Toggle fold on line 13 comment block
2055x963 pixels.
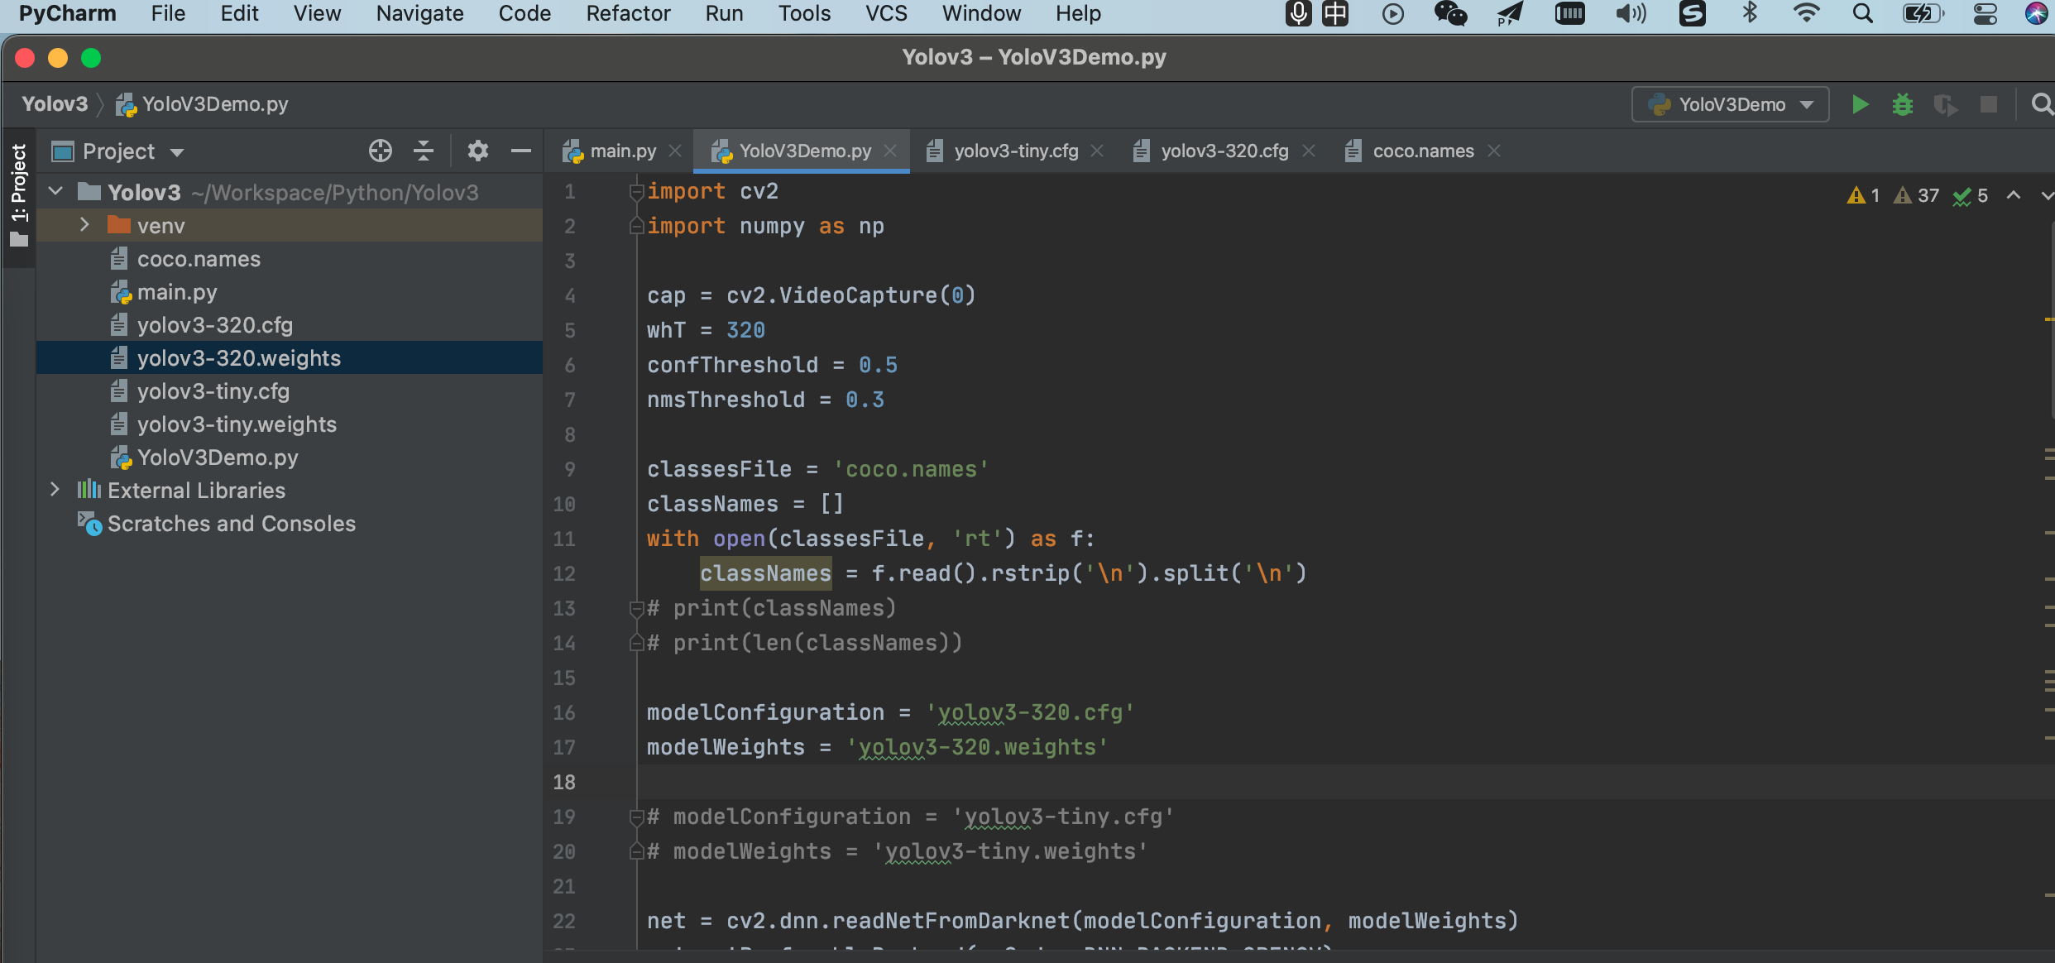click(636, 609)
